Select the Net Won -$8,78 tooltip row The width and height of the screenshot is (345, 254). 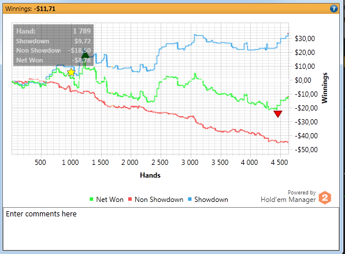[x=54, y=60]
